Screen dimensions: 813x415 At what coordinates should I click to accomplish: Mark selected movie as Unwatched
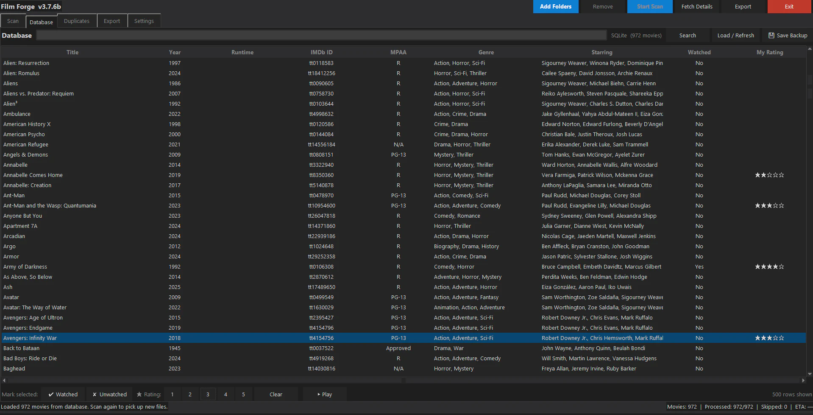point(110,394)
